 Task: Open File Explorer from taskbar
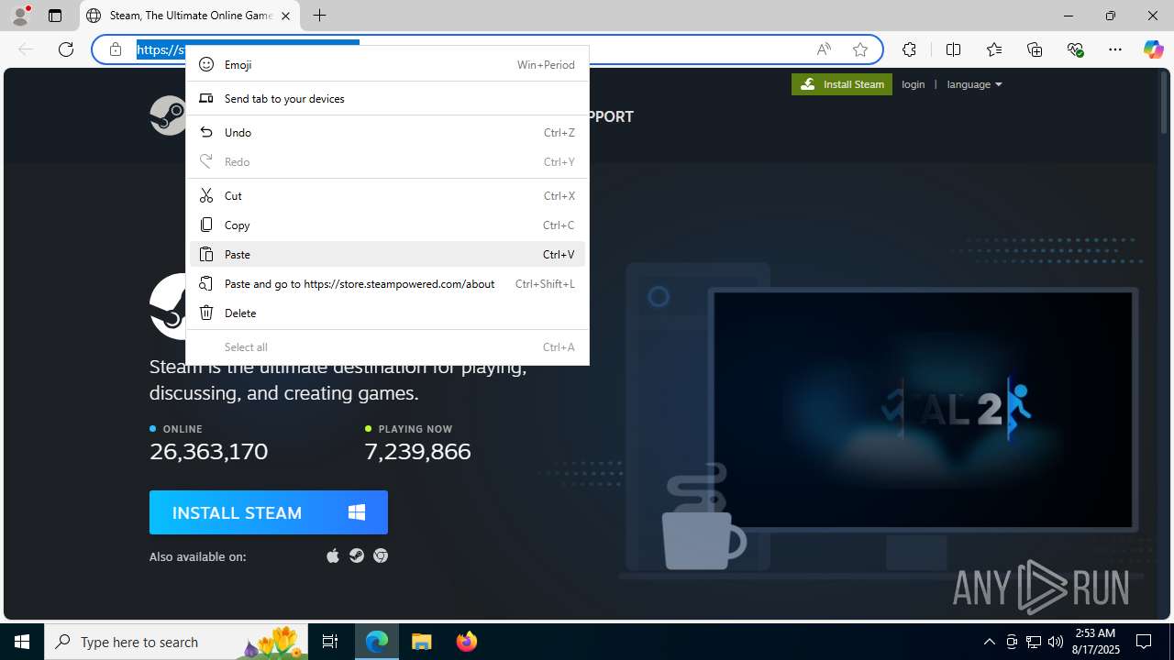[x=422, y=642]
